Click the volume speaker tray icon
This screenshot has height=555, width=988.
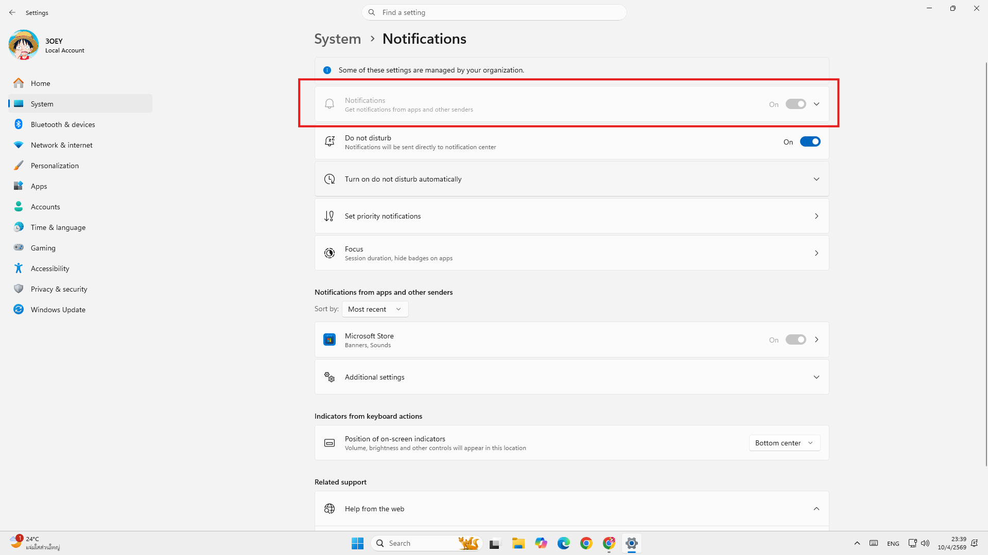tap(925, 543)
